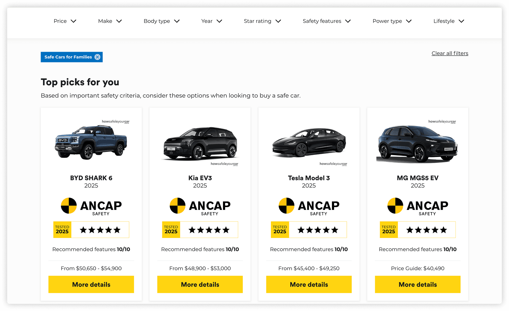Click the ANCAP logo on Kia EV3 card
Screen dimensions: 509x311
coord(200,206)
